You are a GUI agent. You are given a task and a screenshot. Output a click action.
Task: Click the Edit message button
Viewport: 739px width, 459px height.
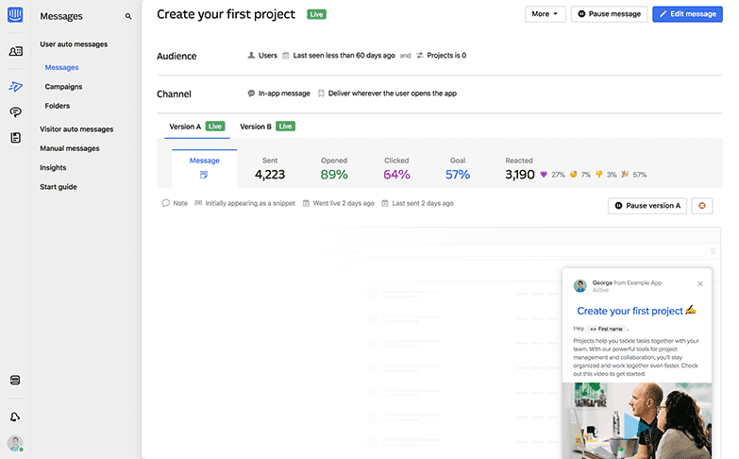click(688, 14)
